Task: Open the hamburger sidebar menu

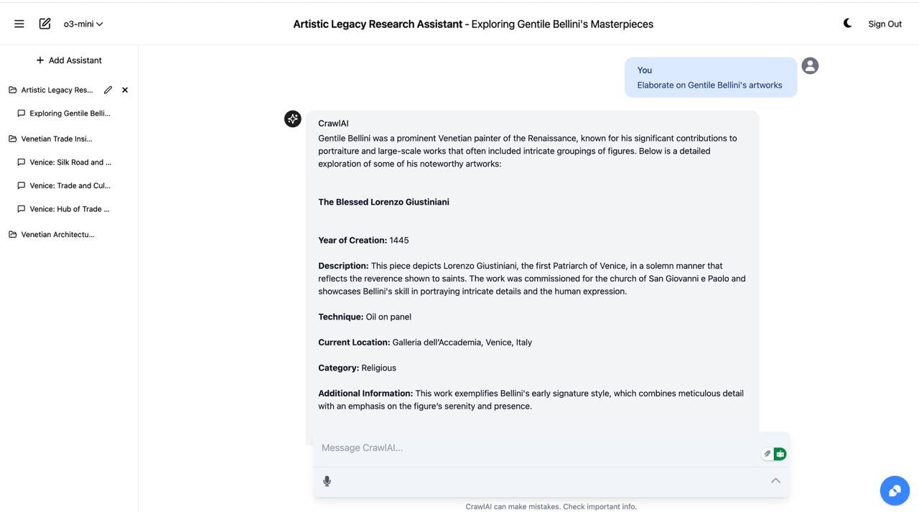Action: [x=19, y=24]
